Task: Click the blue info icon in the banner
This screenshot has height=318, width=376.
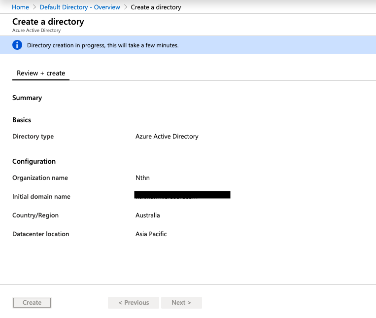Action: (17, 45)
